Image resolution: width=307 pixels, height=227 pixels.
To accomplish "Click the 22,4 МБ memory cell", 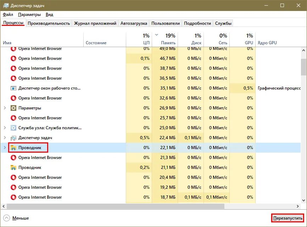I will coord(165,138).
